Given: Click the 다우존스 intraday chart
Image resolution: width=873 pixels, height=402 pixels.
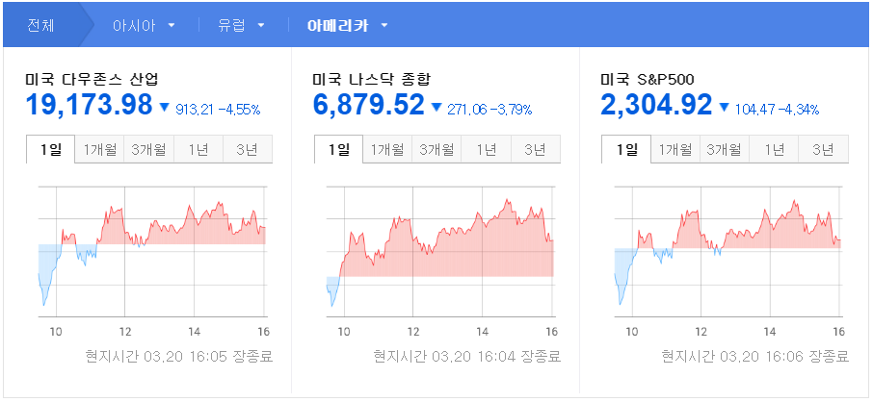Looking at the screenshot, I should coord(153,252).
